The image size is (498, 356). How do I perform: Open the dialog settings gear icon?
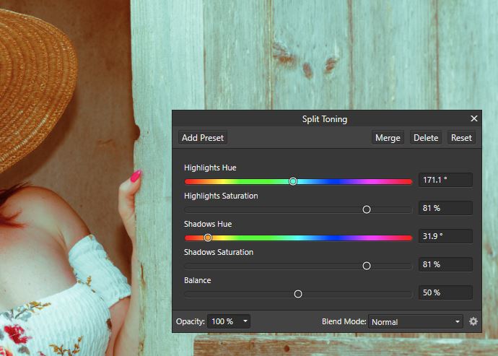[473, 321]
